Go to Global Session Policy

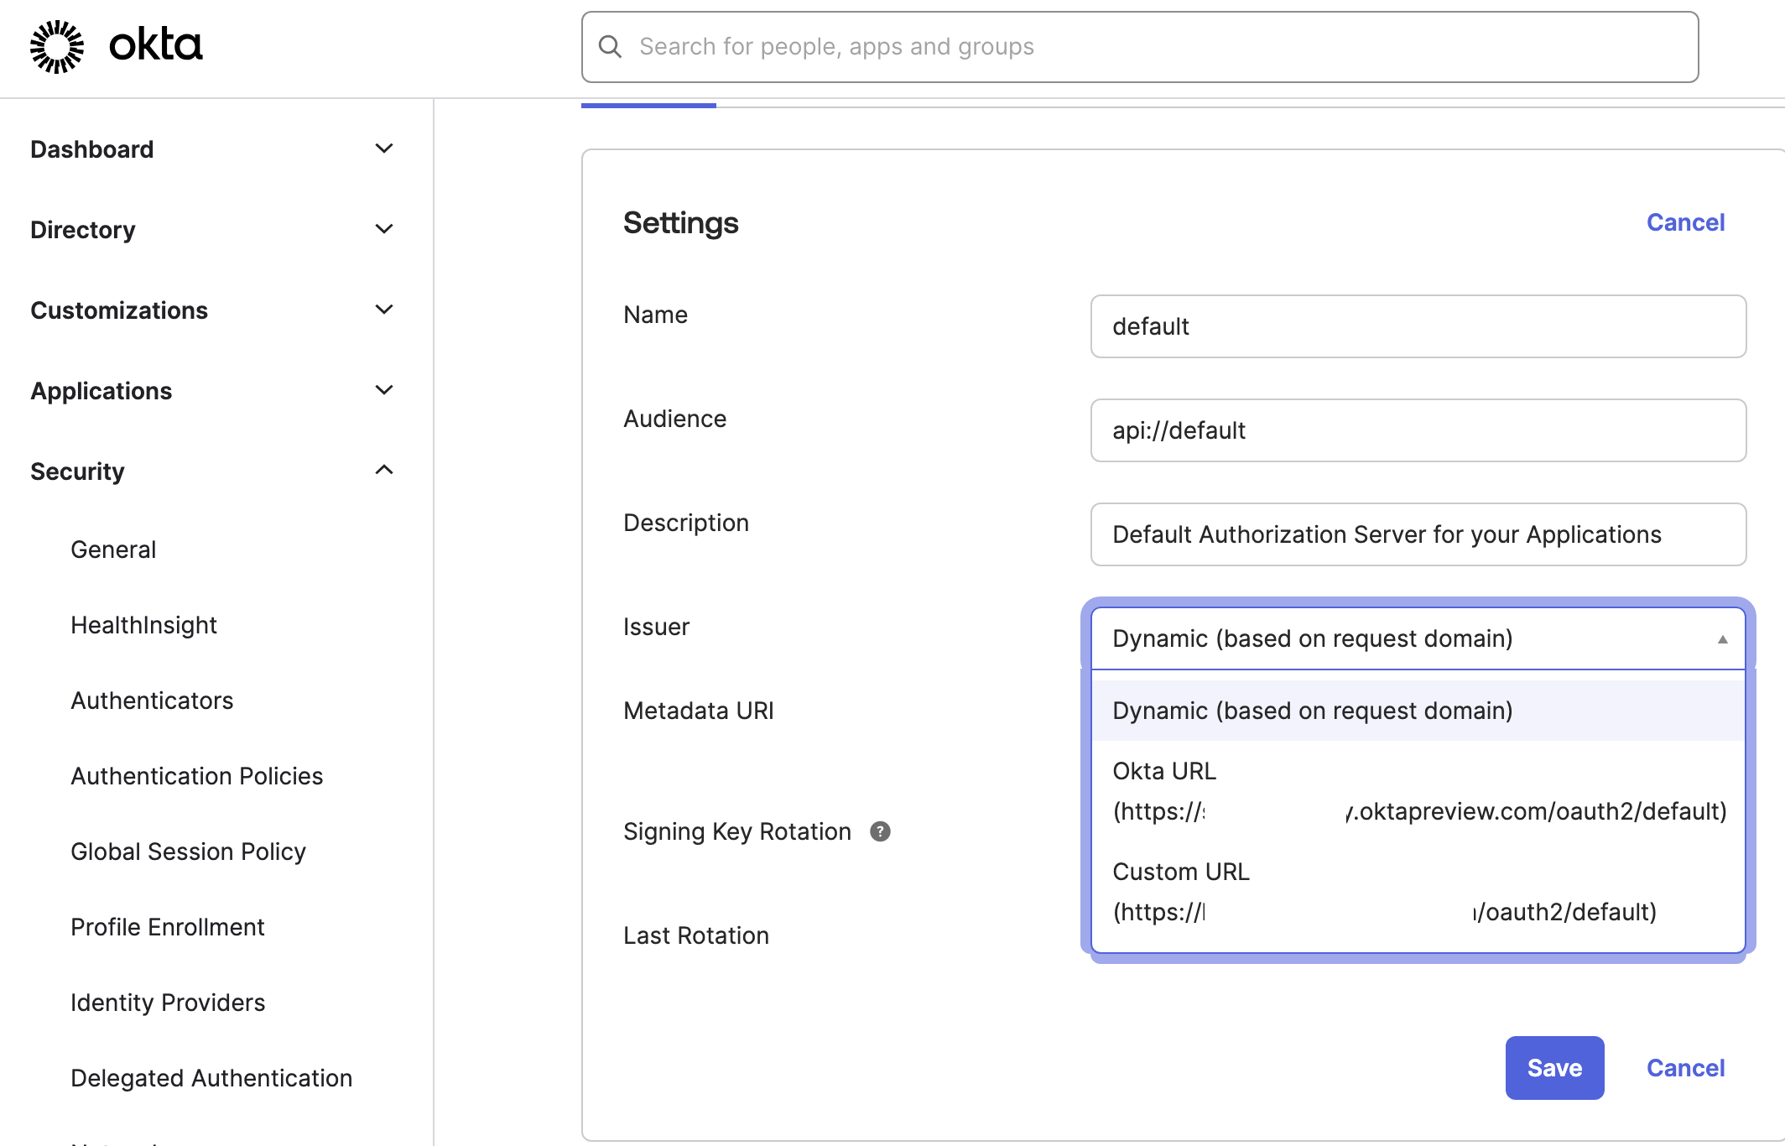click(x=188, y=852)
